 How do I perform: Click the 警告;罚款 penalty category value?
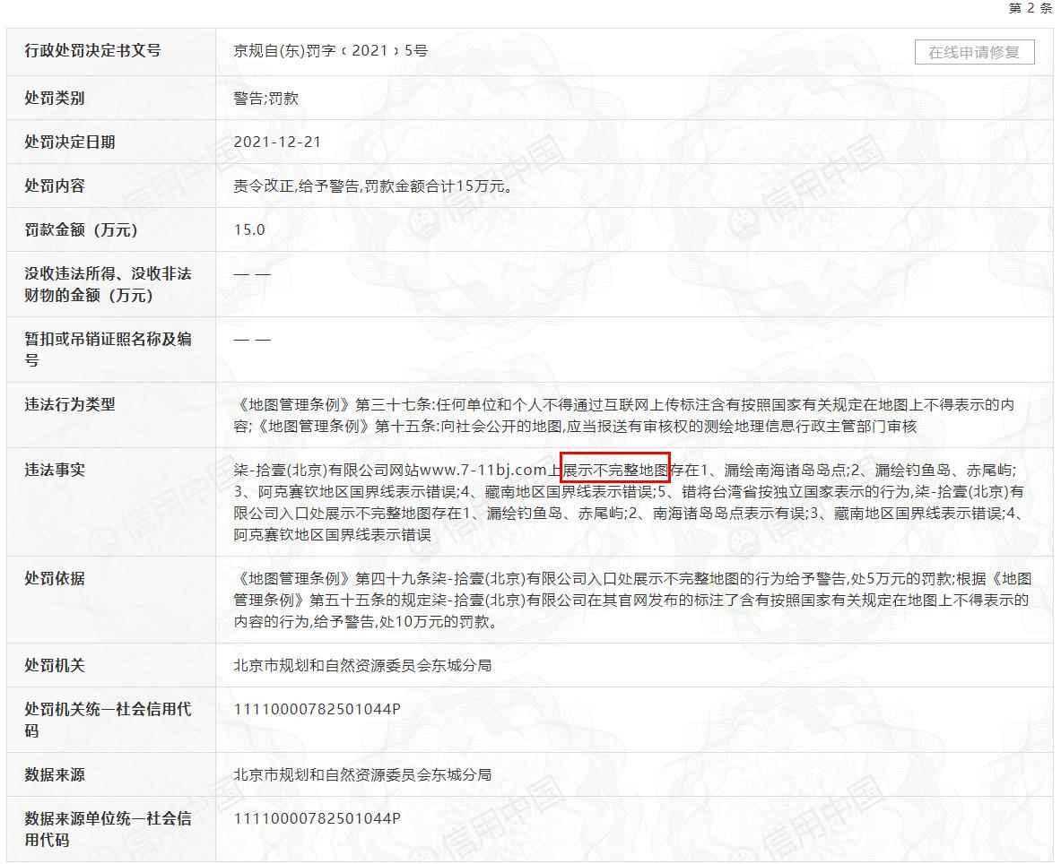click(x=265, y=99)
